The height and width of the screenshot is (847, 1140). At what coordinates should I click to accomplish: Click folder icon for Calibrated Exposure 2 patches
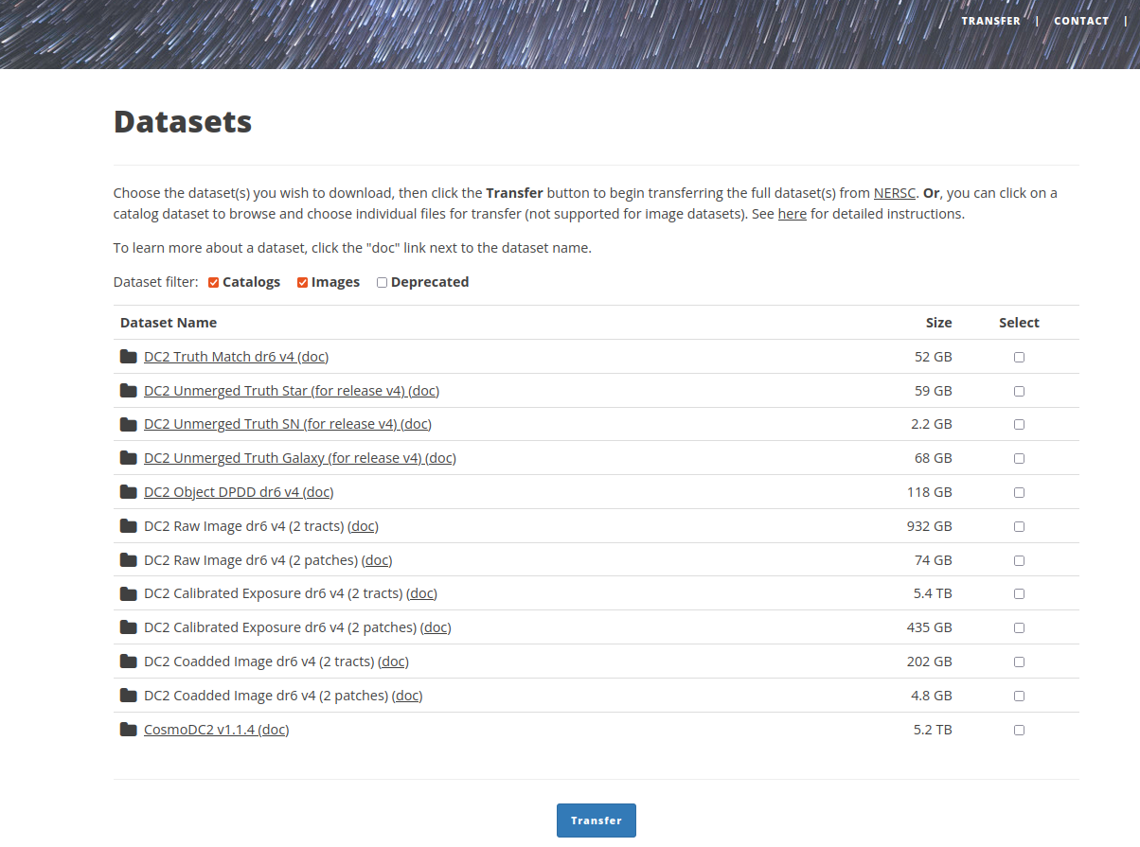[x=129, y=627]
